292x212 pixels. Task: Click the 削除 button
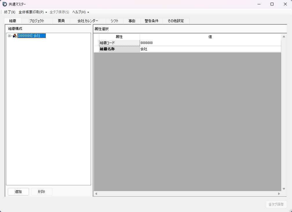42,192
